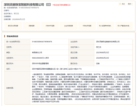Select the 住所 address value cell
Screen dimensions: 137x106
point(81,69)
